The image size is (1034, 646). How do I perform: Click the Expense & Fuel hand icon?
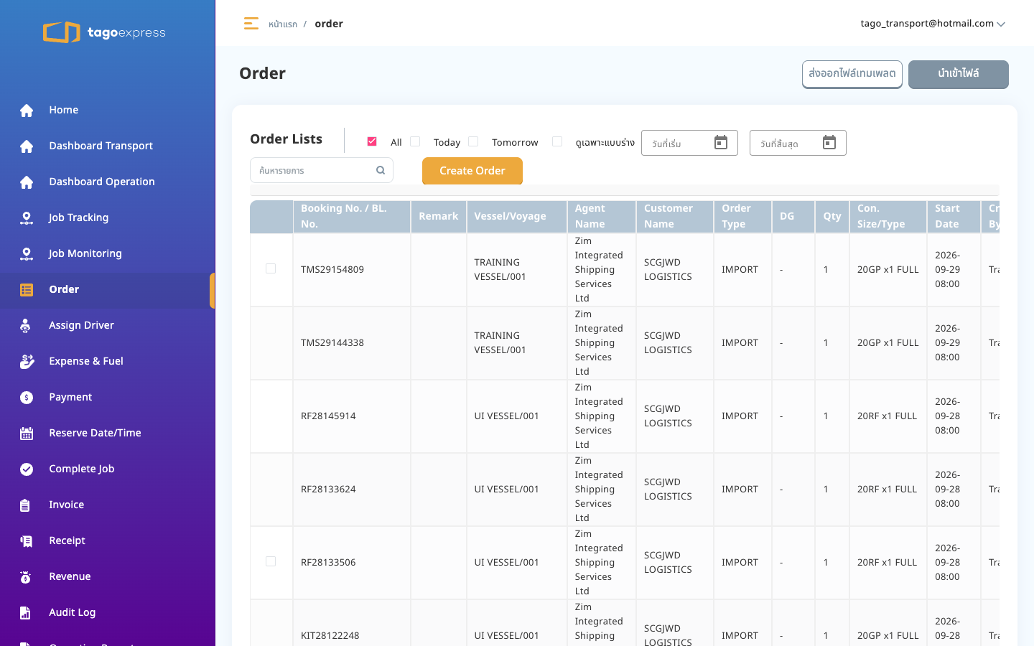click(27, 361)
